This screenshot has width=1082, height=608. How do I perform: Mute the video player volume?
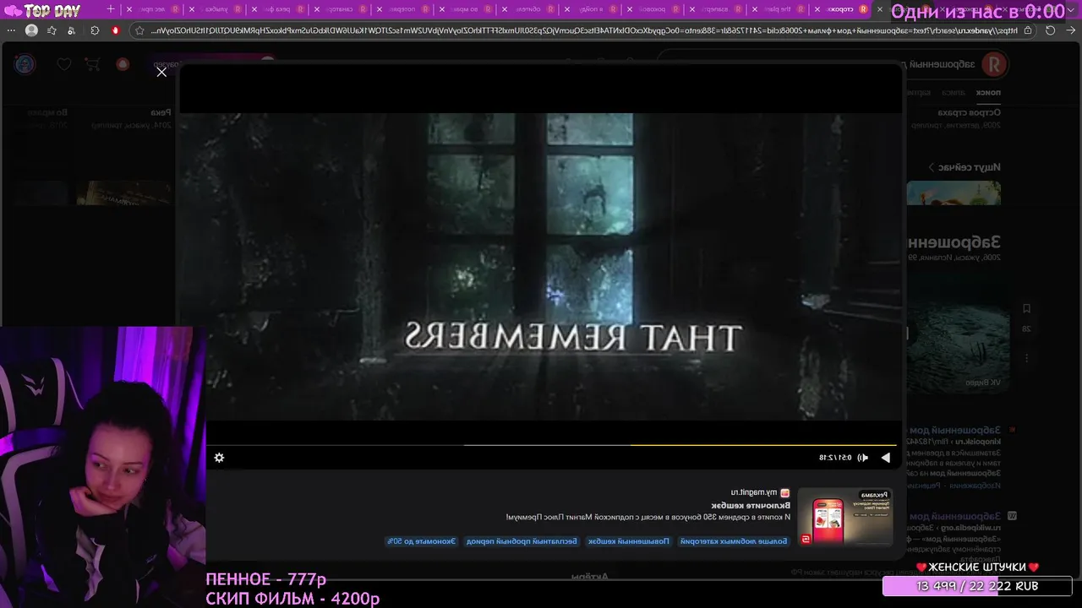[862, 458]
